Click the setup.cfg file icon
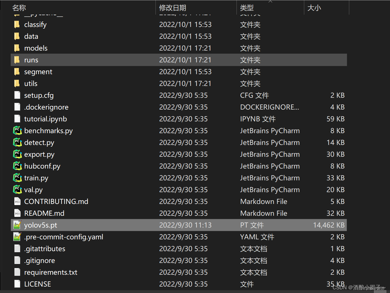390x293 pixels. (x=17, y=95)
